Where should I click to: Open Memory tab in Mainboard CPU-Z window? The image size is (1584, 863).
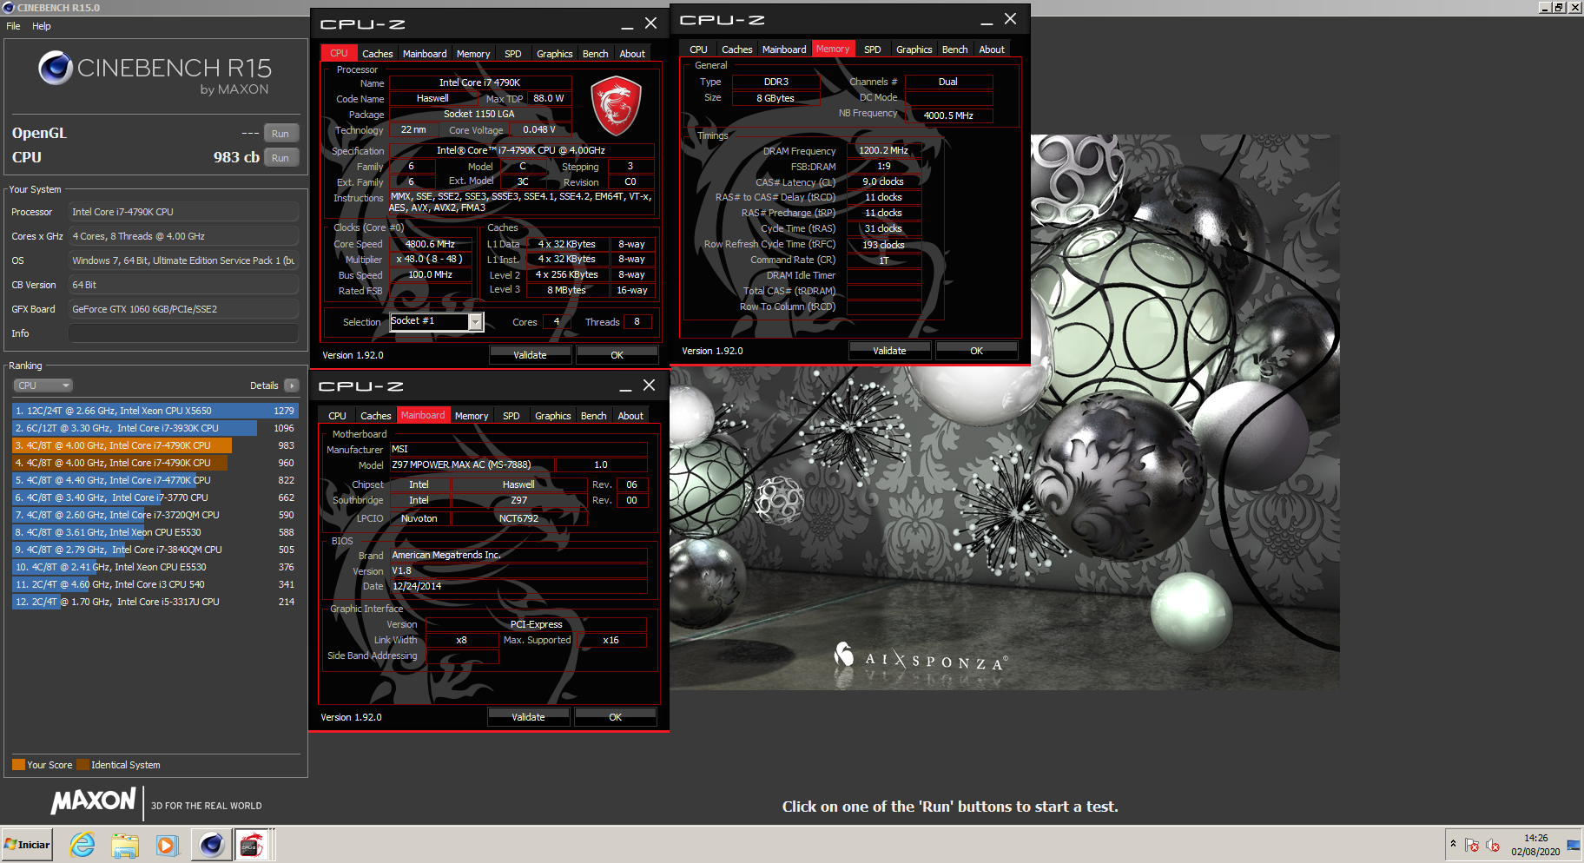[472, 416]
